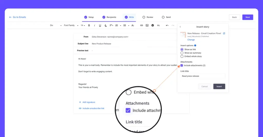This screenshot has height=137, width=263.
Task: Uncheck Include attachments (2) checkbox
Action: [182, 65]
